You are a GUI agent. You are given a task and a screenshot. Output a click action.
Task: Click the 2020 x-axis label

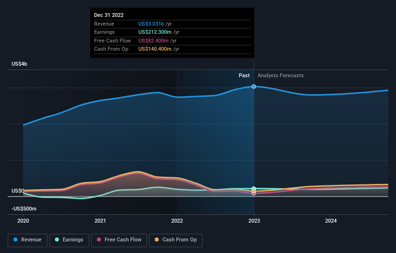tap(23, 221)
